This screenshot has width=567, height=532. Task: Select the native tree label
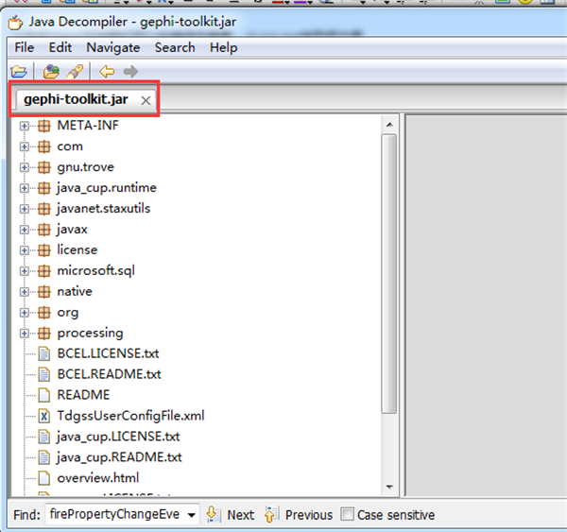pyautogui.click(x=75, y=291)
